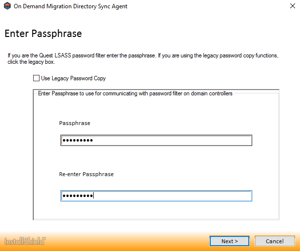Image resolution: width=300 pixels, height=251 pixels.
Task: Click the group box caption about domain controllers
Action: 135,93
